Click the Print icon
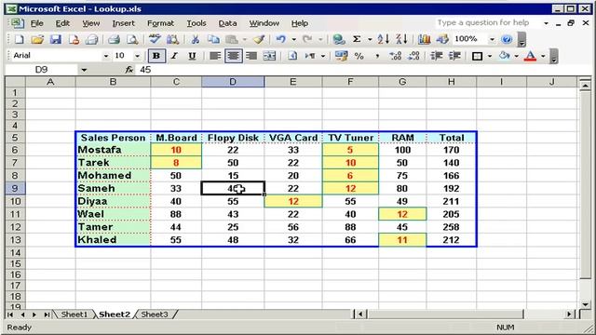Screen dimensions: 596x335 point(114,39)
